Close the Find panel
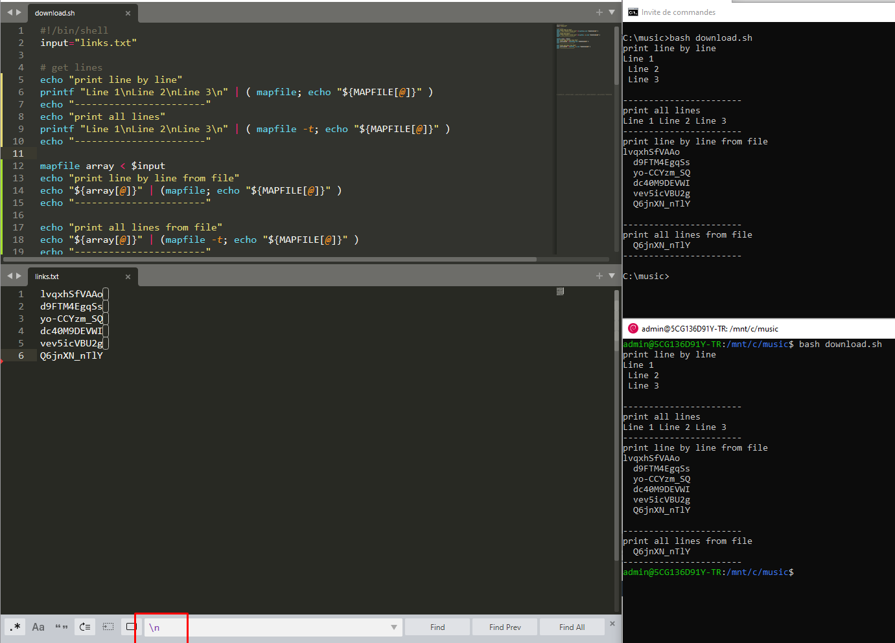Image resolution: width=895 pixels, height=643 pixels. click(612, 624)
